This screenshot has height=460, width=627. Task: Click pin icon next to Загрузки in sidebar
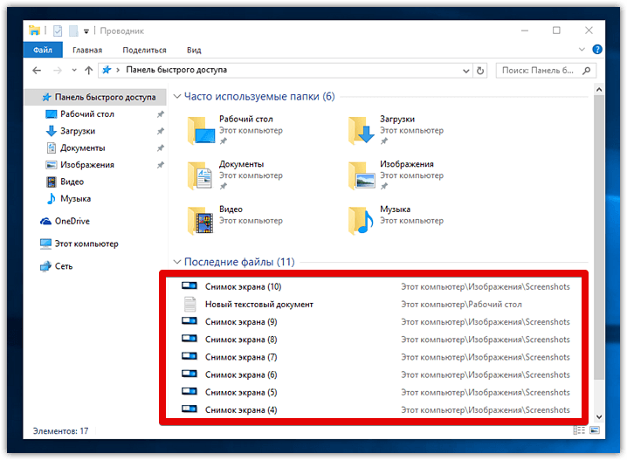point(161,131)
